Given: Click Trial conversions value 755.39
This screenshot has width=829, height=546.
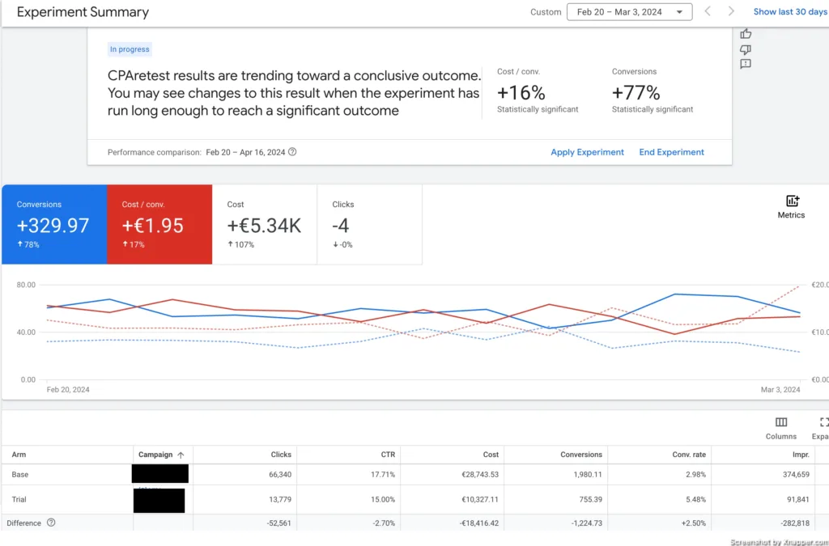Looking at the screenshot, I should pyautogui.click(x=590, y=499).
